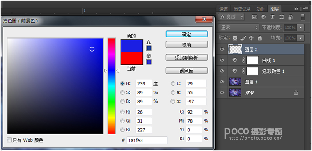Switch to the 通道 tab

click(223, 9)
